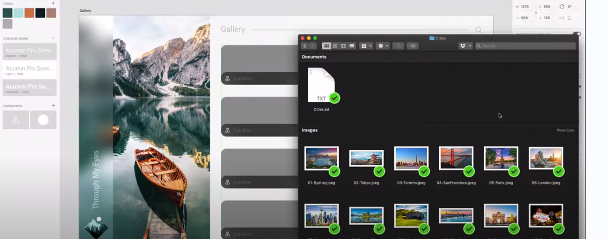The height and width of the screenshot is (239, 609).
Task: Flip the selection vertically
Action: pos(569,18)
